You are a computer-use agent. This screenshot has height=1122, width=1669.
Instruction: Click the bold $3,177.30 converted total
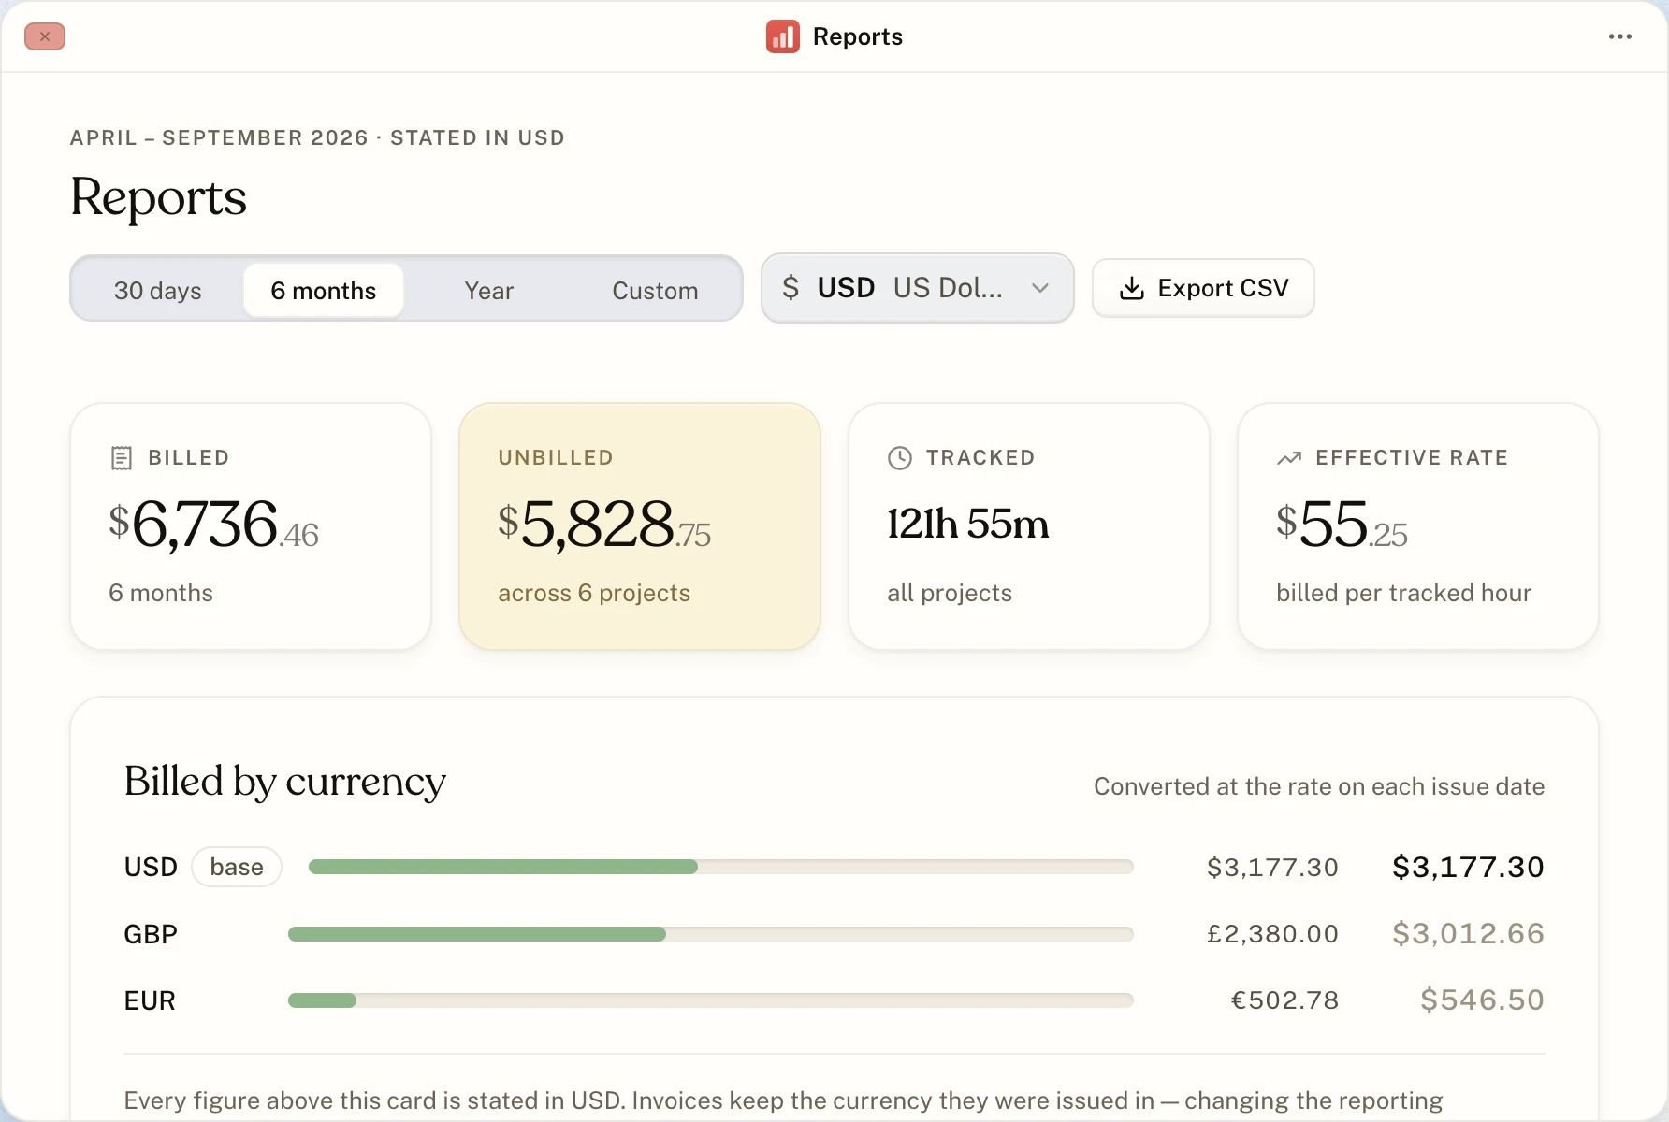(1468, 867)
